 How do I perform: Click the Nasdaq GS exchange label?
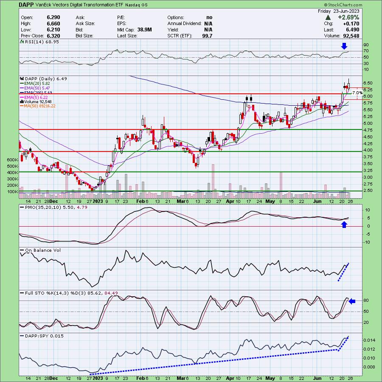pyautogui.click(x=136, y=5)
